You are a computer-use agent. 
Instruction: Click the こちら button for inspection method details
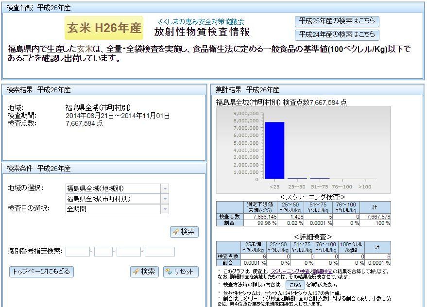[x=295, y=285]
